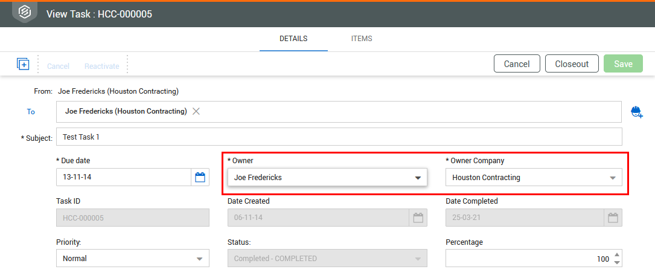The height and width of the screenshot is (275, 655).
Task: Expand the Owner dropdown
Action: 418,178
